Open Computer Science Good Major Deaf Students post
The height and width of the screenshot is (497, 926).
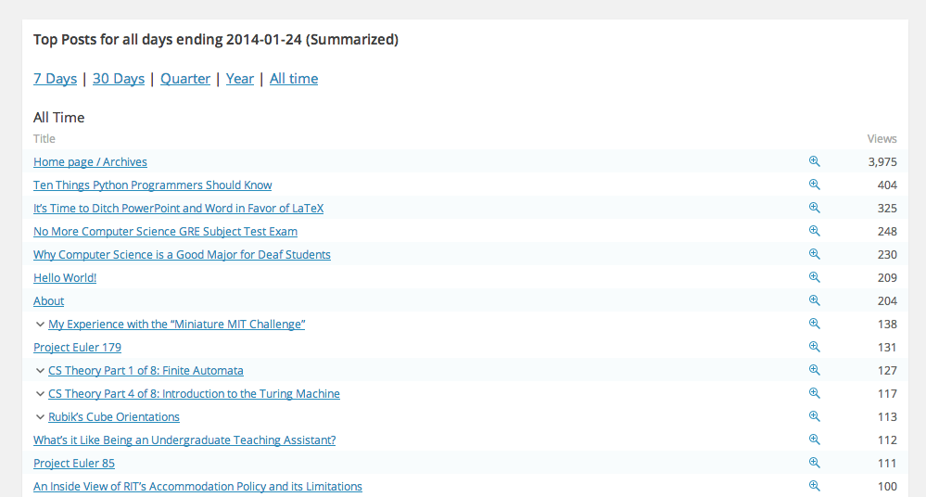(182, 255)
